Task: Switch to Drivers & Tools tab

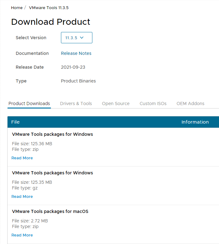Action: (76, 103)
